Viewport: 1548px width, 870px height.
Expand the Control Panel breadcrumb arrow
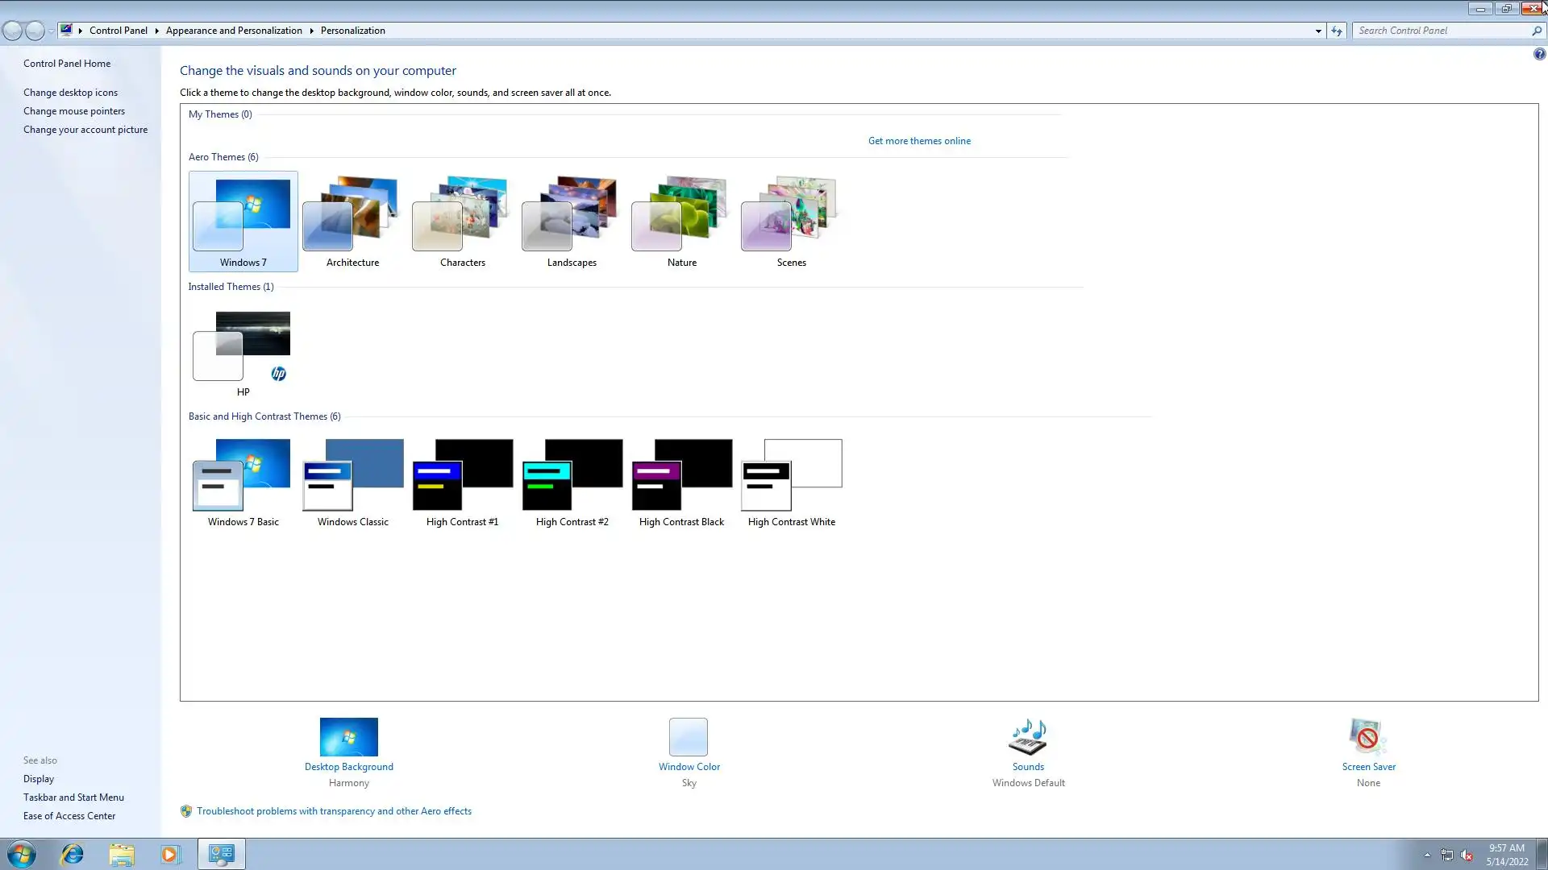tap(156, 31)
